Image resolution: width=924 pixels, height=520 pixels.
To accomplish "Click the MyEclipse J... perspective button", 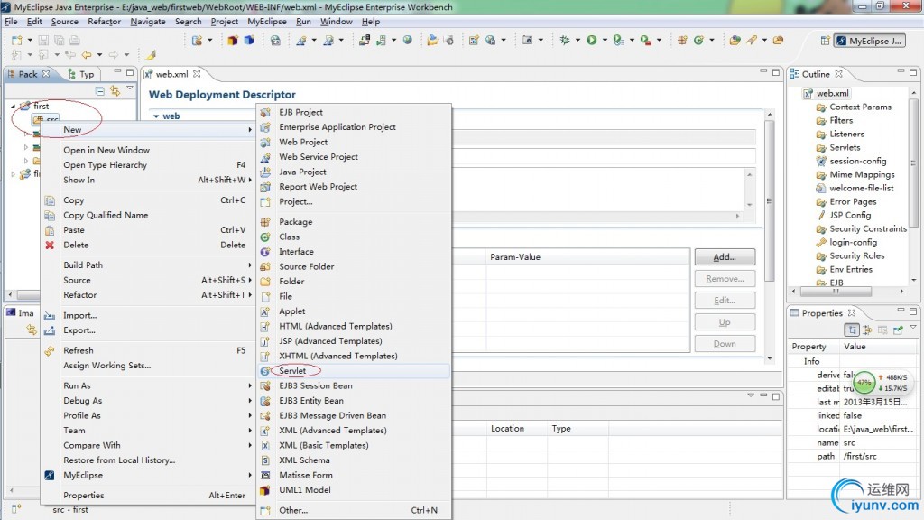I will 870,41.
